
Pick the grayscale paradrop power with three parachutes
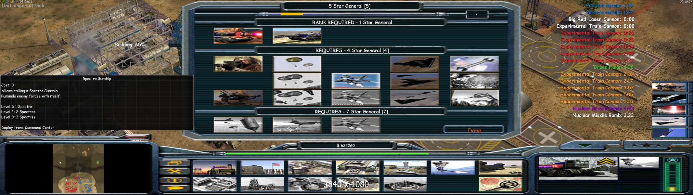coord(297,81)
